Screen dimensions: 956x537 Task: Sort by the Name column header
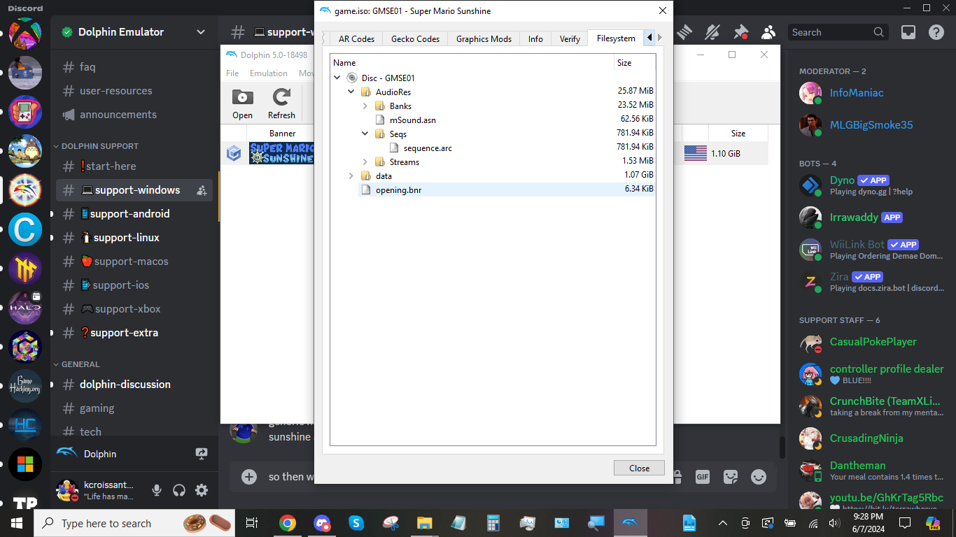click(x=472, y=63)
